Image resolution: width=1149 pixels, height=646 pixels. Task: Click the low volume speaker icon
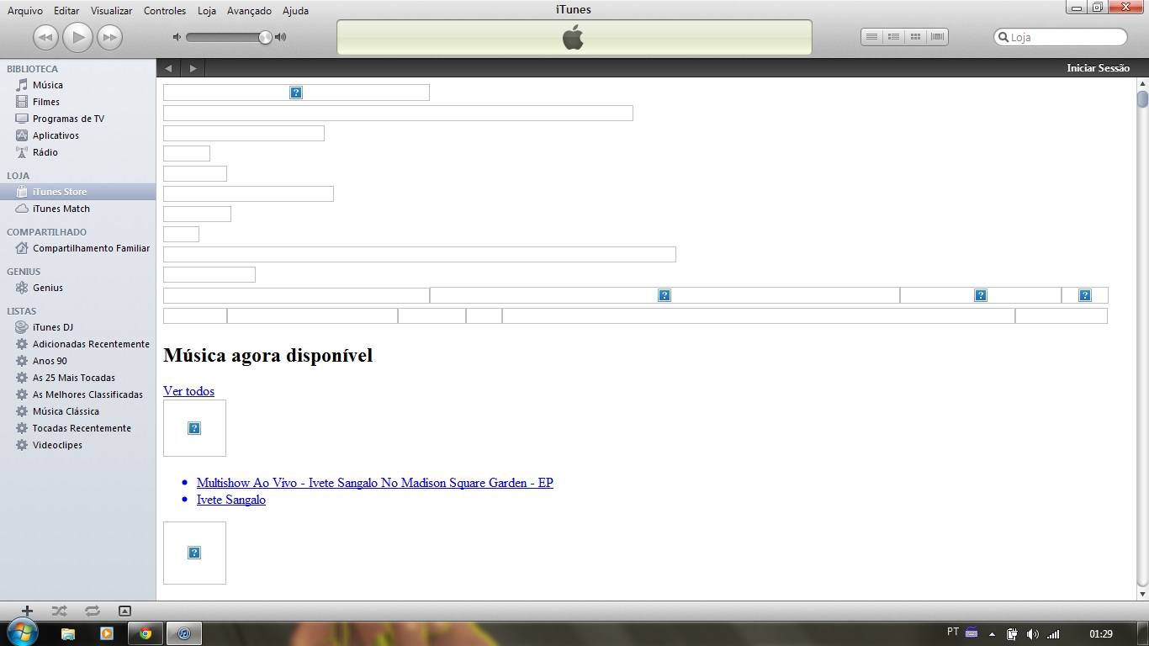(177, 37)
